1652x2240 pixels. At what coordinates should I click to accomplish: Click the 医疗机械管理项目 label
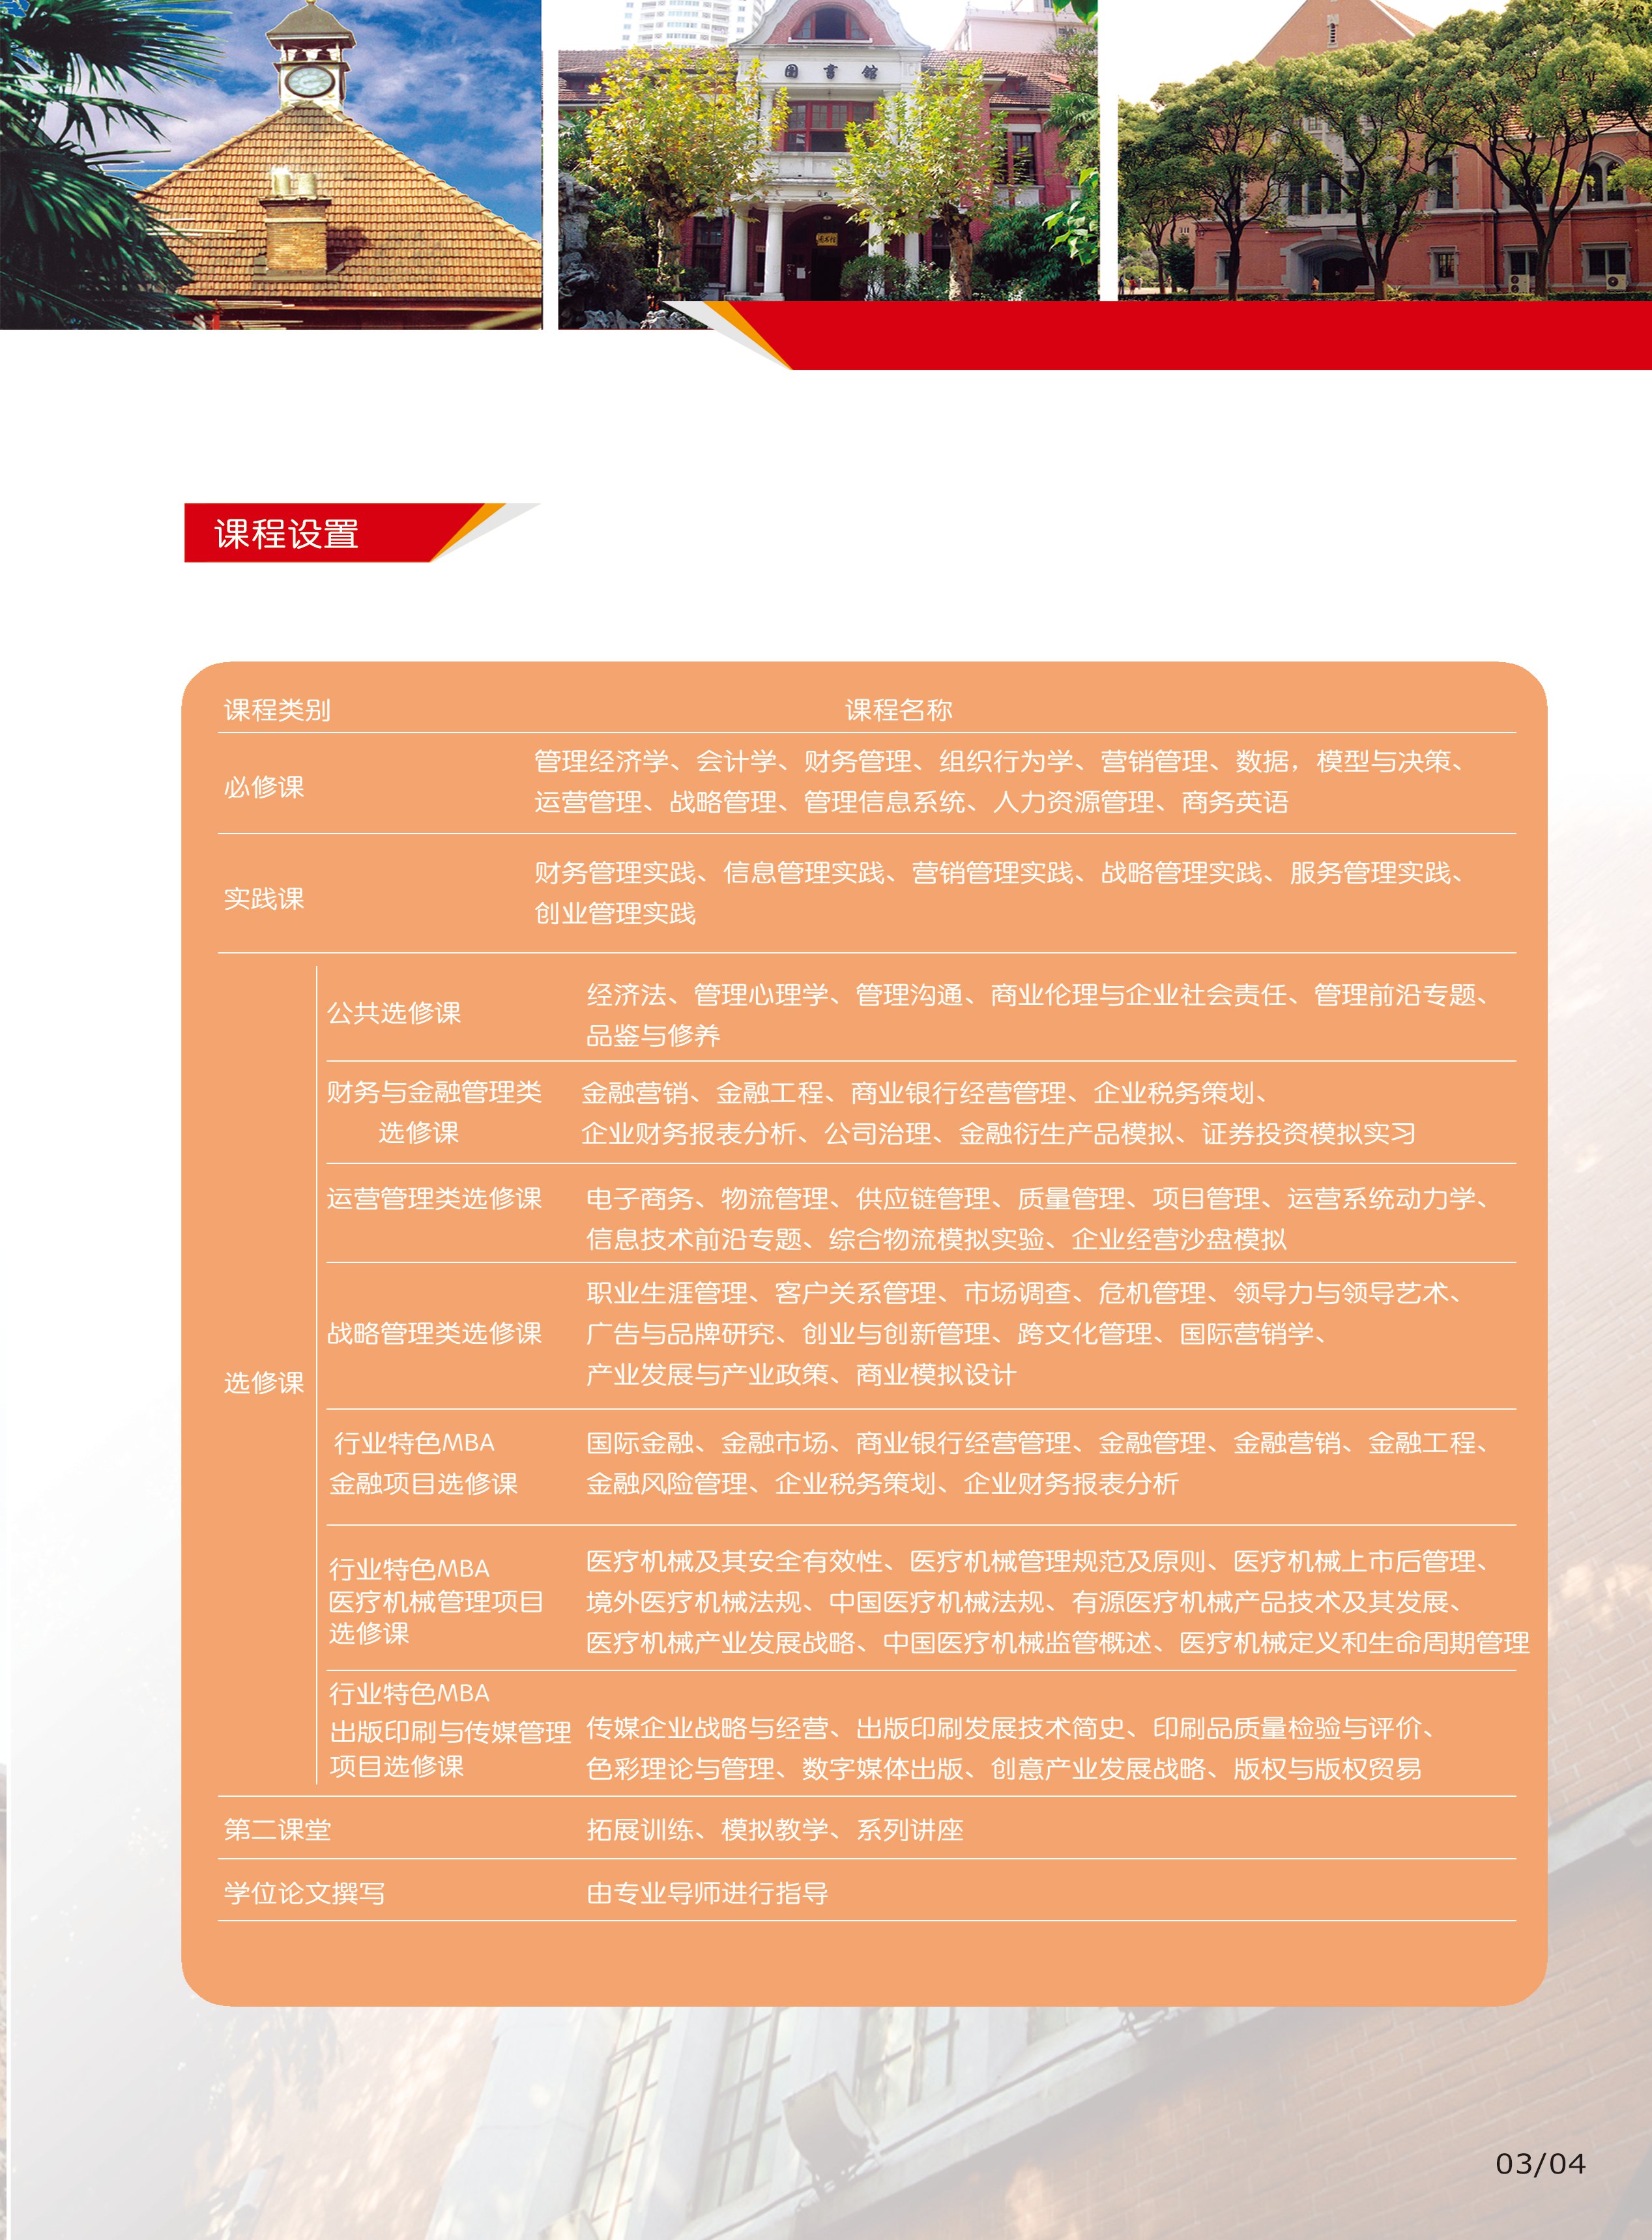pyautogui.click(x=436, y=1601)
